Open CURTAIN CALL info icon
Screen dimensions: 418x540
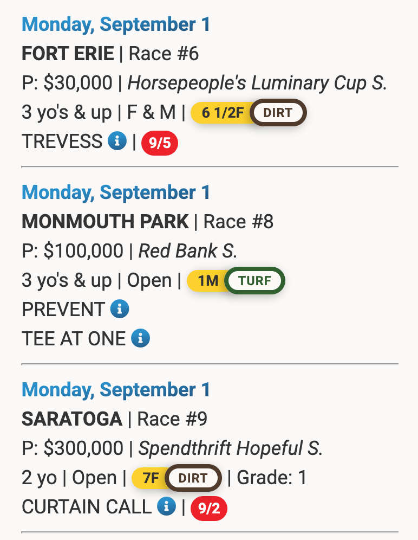167,507
